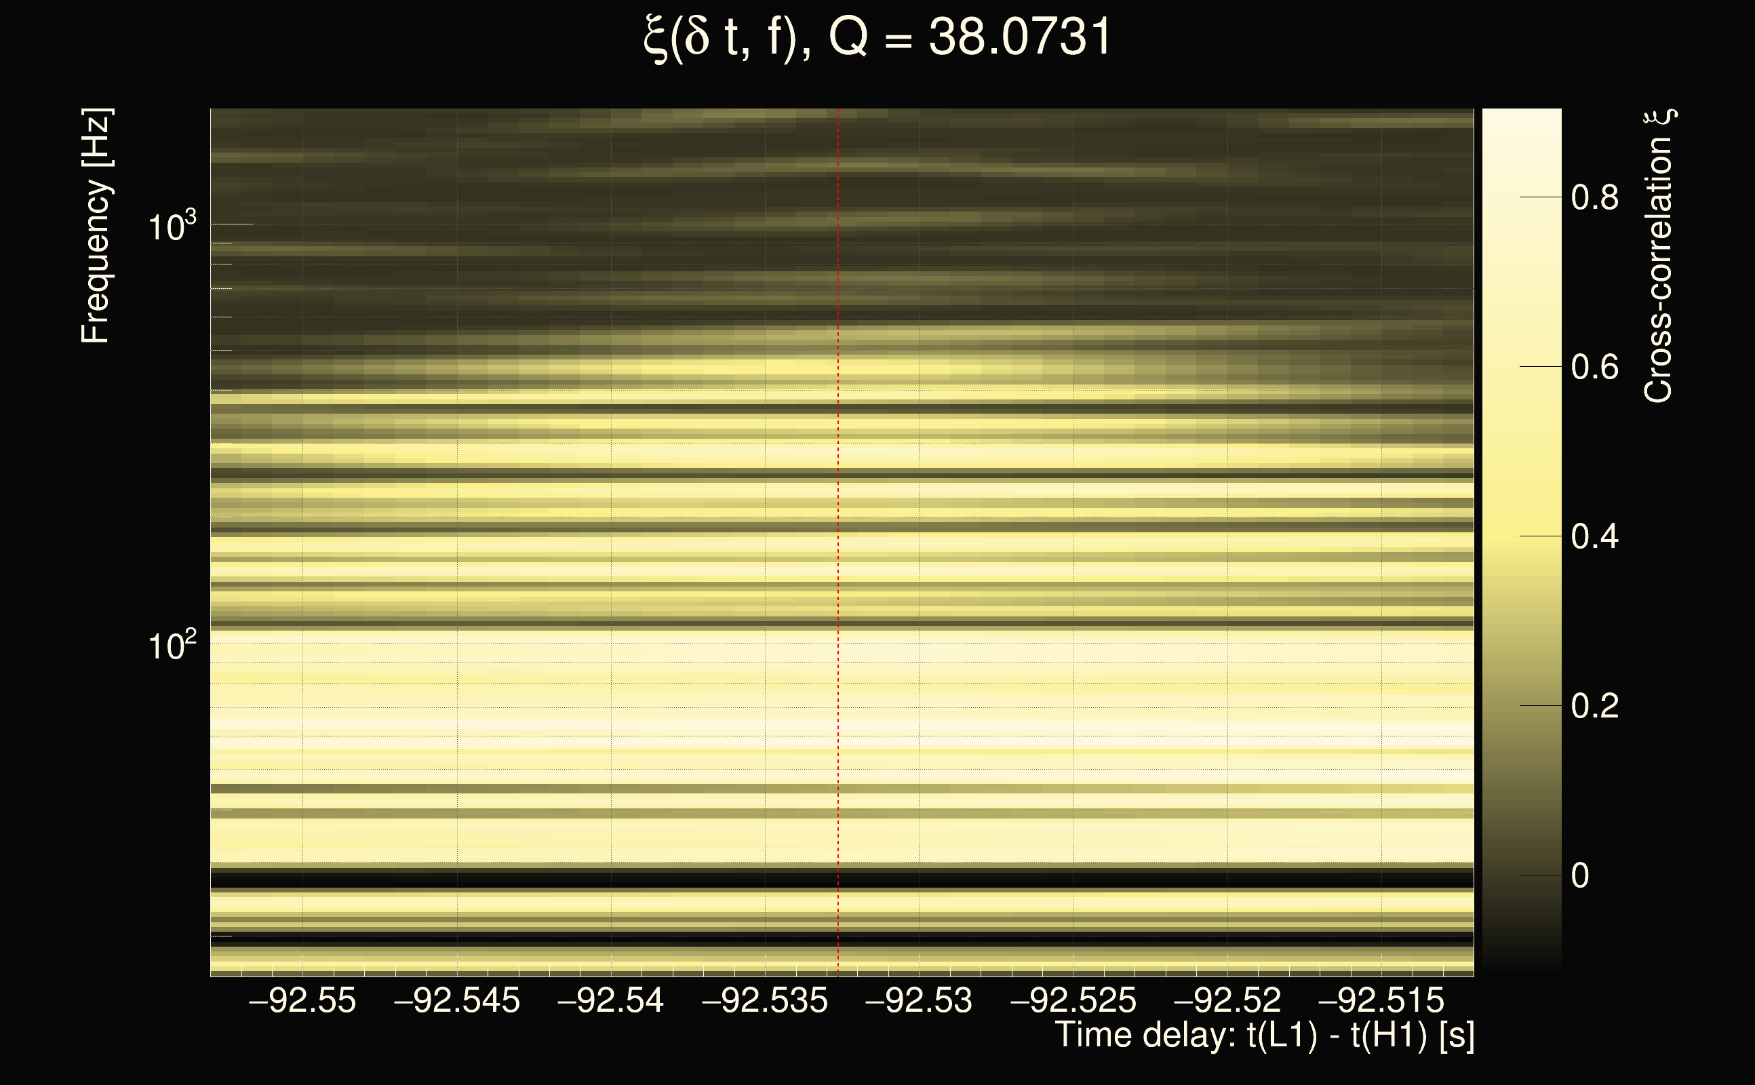Image resolution: width=1755 pixels, height=1085 pixels.
Task: Click the -92.535 x-axis tick label
Action: [x=765, y=1000]
